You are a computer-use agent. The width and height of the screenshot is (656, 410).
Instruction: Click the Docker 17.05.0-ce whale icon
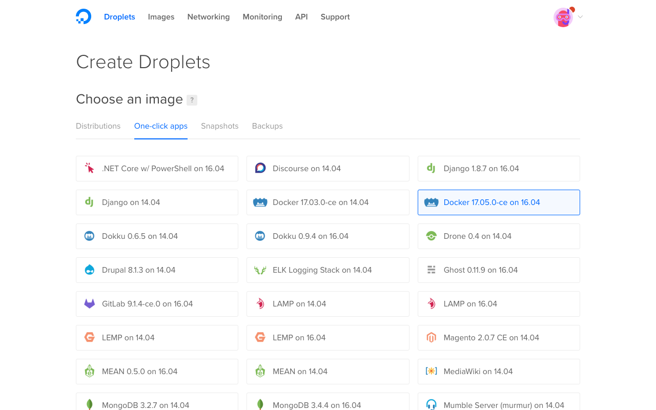coord(431,202)
